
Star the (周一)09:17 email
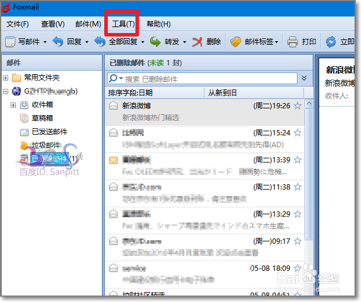click(x=297, y=241)
